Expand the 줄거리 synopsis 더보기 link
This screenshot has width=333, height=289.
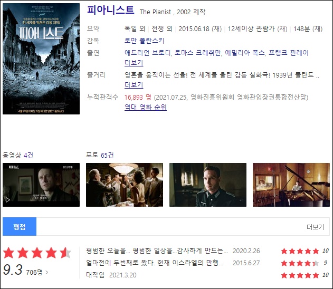tap(134, 85)
